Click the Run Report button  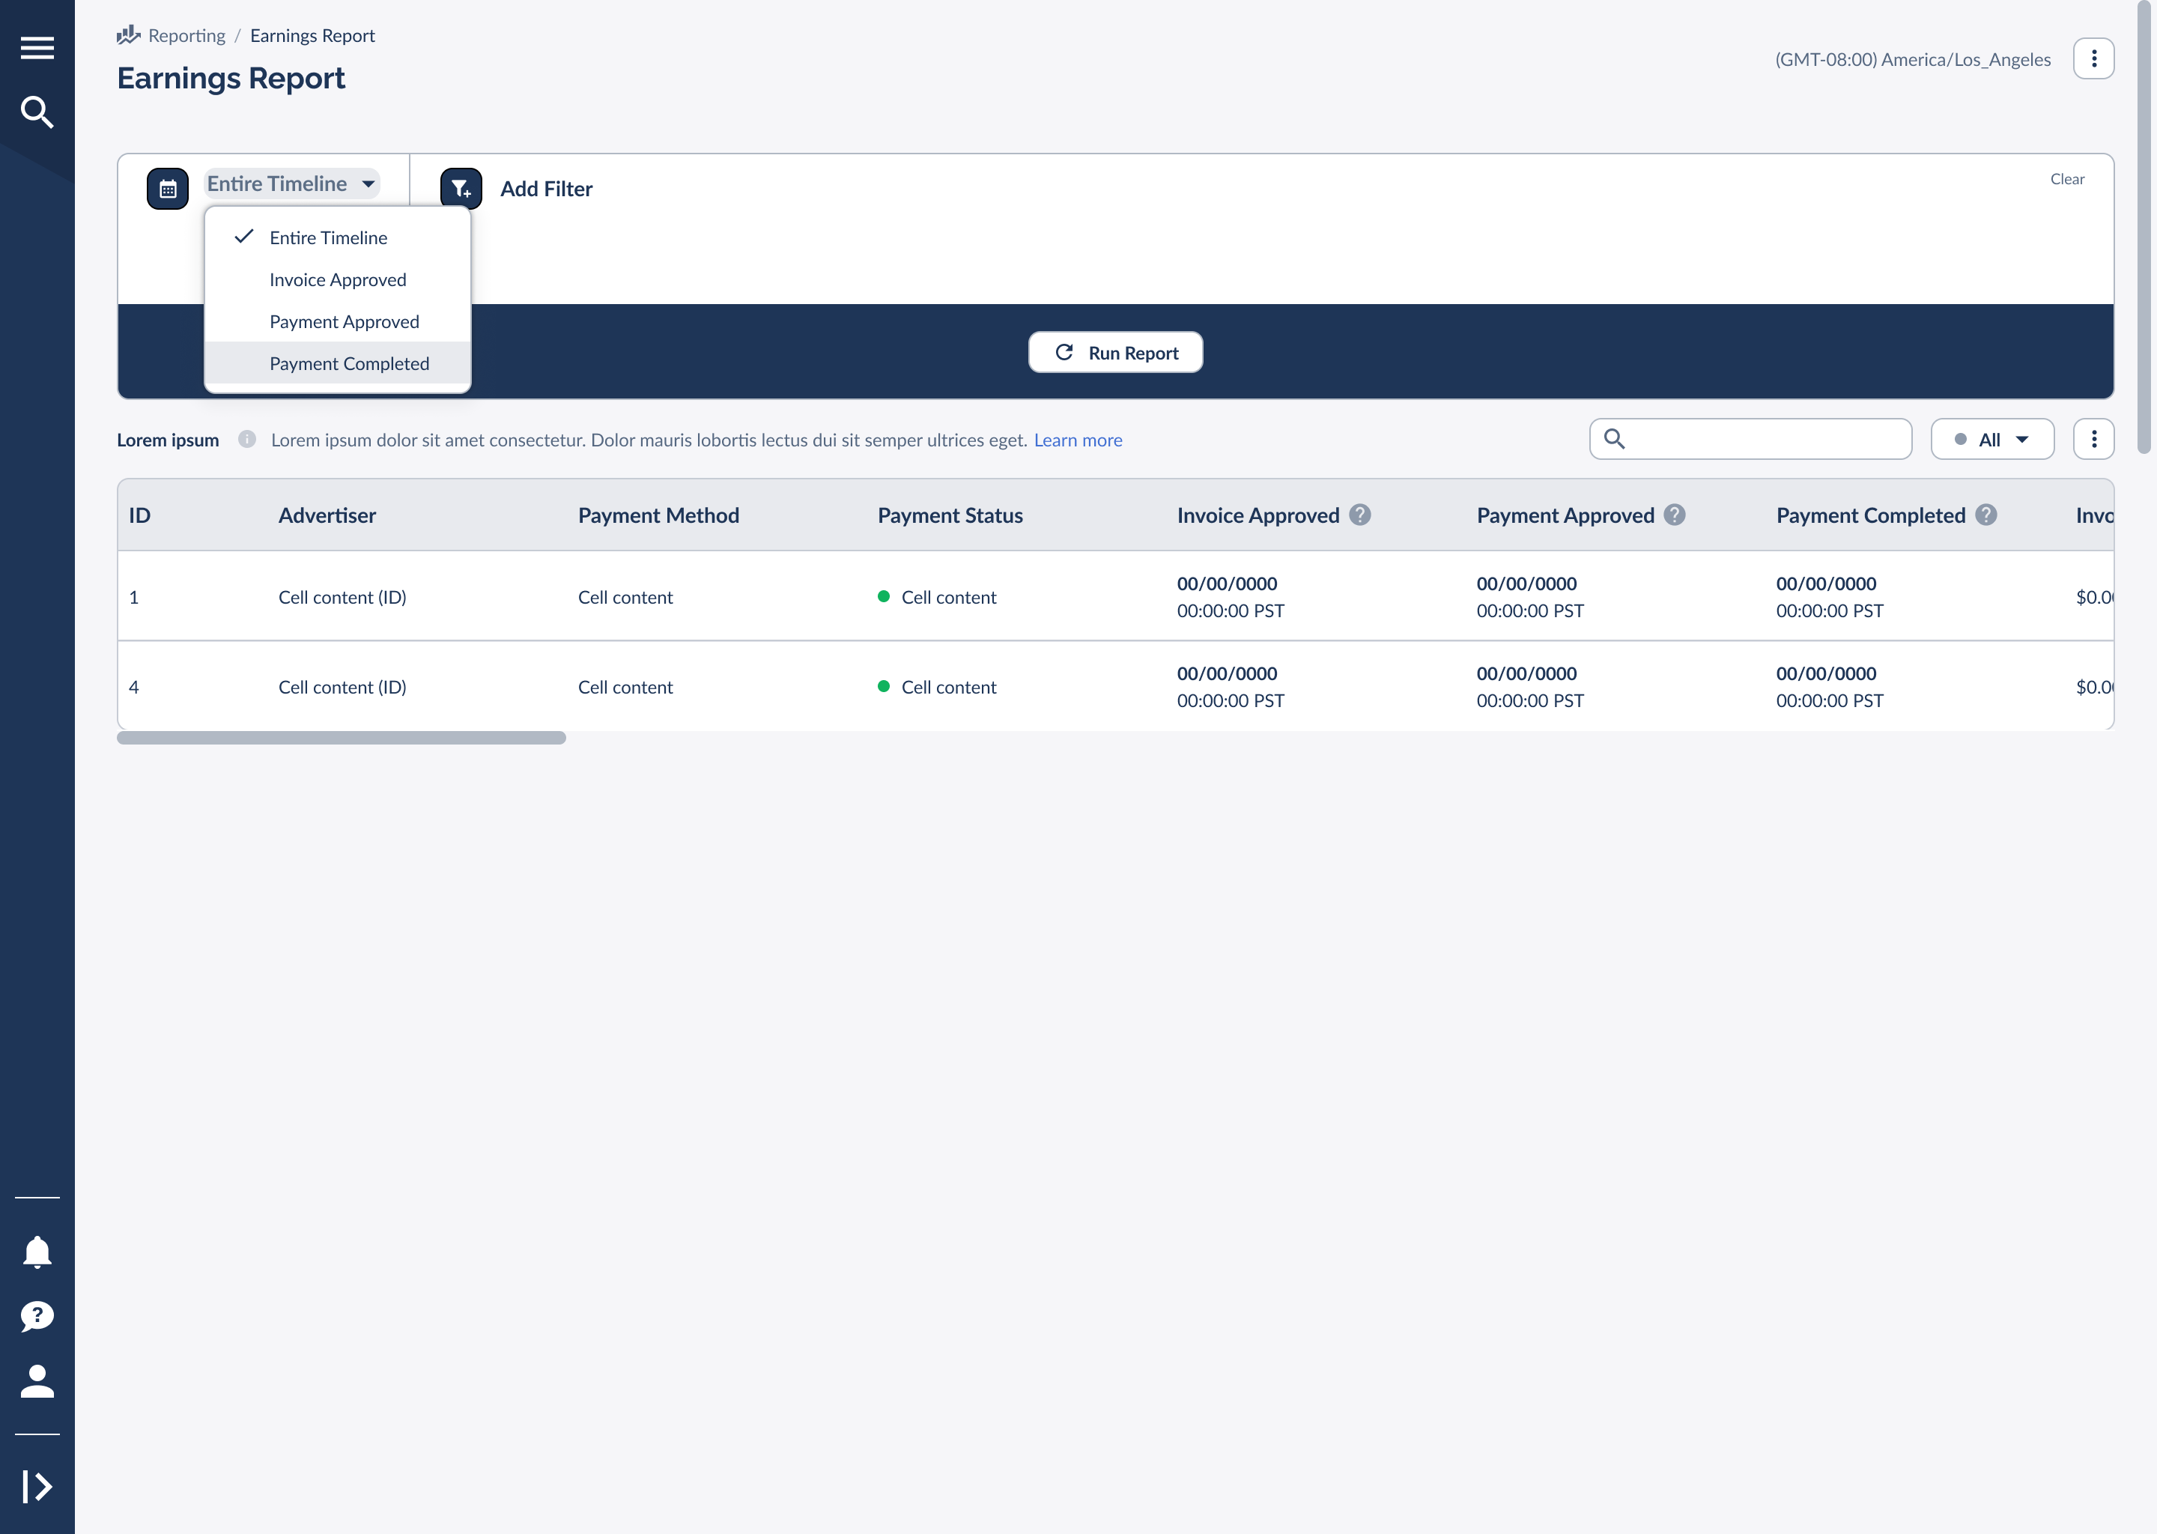coord(1115,352)
